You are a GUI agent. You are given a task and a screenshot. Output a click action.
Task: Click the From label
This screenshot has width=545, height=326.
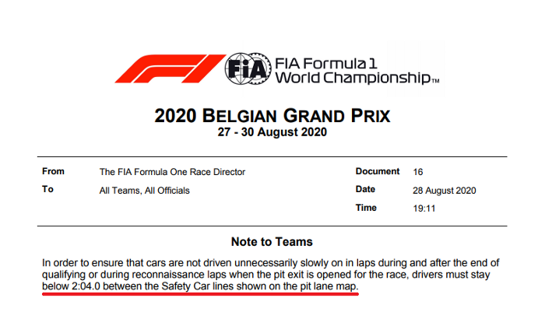(x=53, y=171)
